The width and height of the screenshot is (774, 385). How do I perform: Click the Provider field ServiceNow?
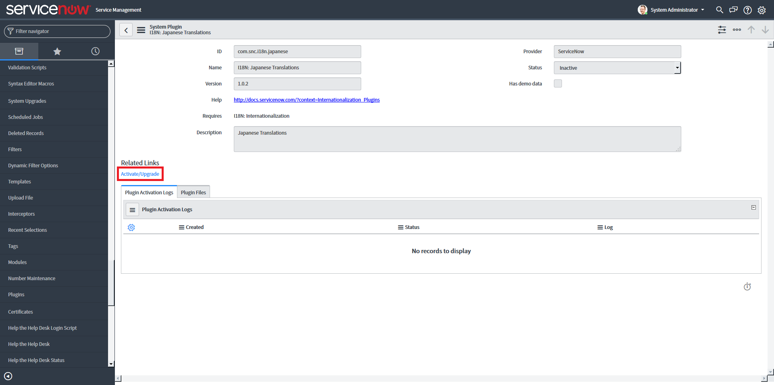(617, 52)
